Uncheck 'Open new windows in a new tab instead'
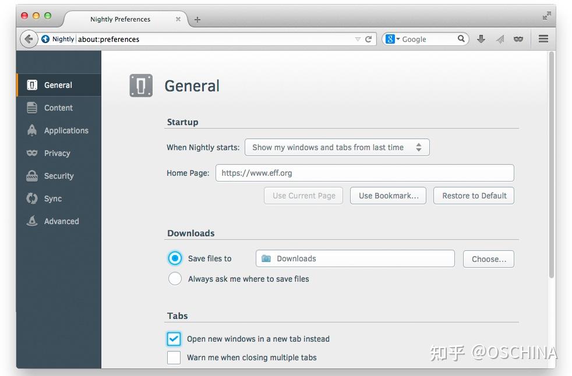The width and height of the screenshot is (572, 376). pos(174,339)
